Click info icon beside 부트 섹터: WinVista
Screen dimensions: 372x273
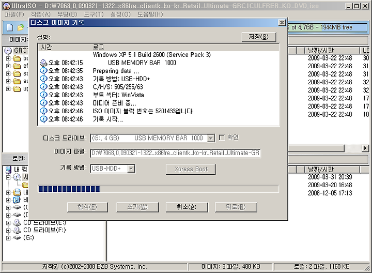click(x=43, y=95)
